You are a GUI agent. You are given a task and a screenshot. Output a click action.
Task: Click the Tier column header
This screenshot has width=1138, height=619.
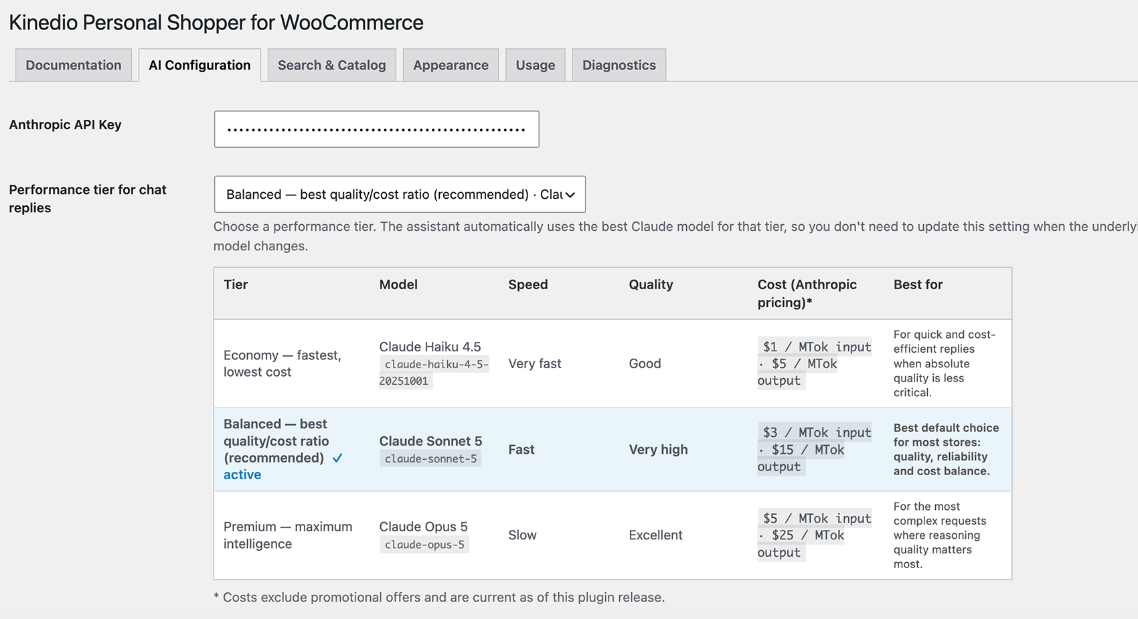tap(236, 284)
